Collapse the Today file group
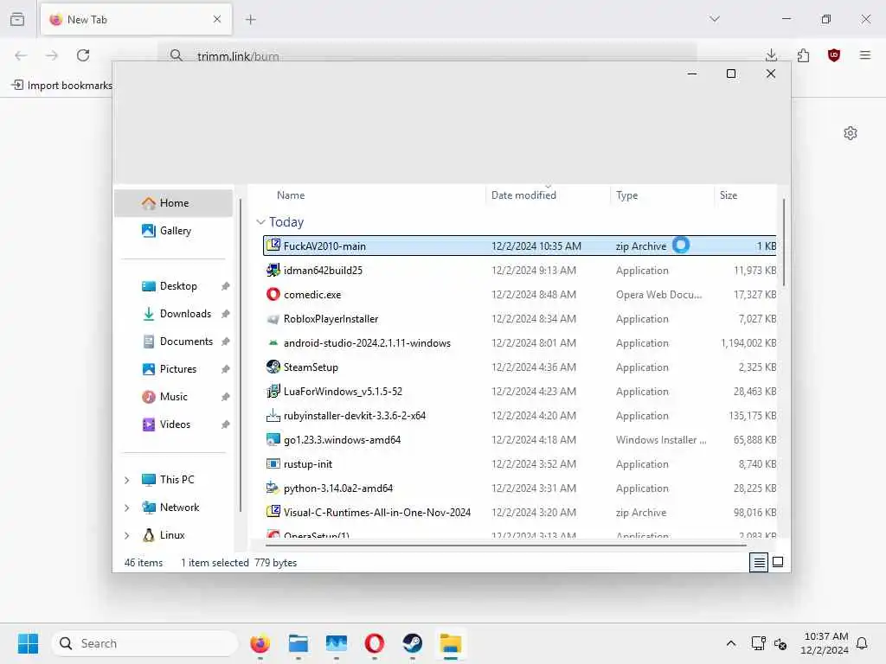 pos(260,222)
